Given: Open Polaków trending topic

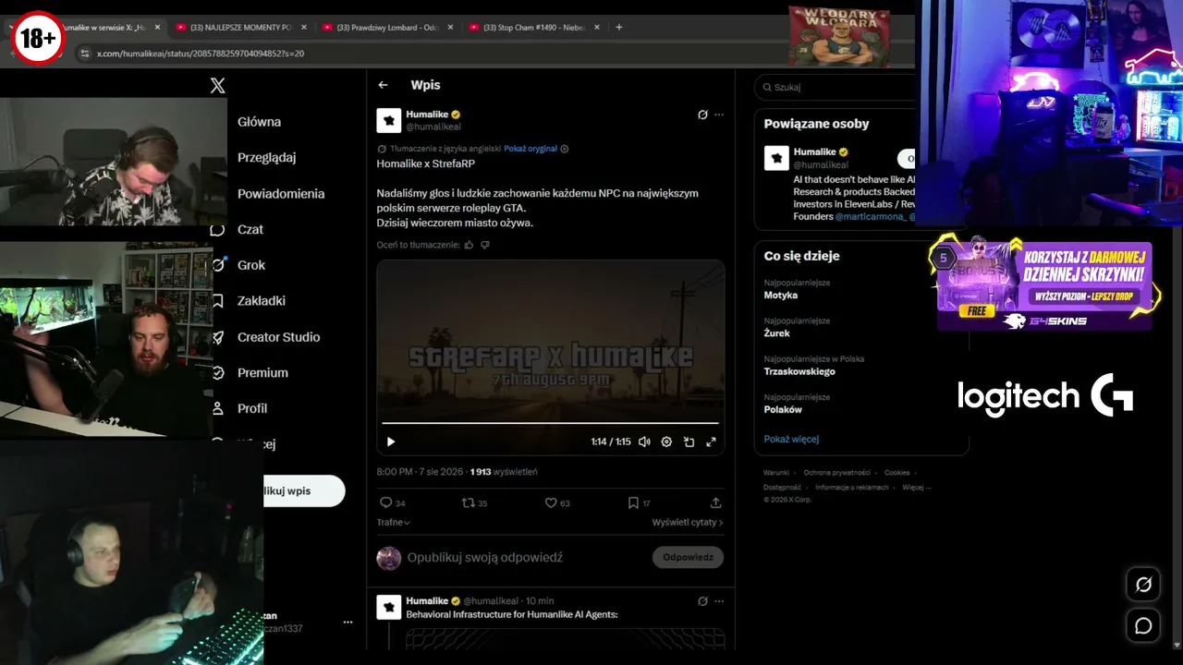Looking at the screenshot, I should (783, 409).
